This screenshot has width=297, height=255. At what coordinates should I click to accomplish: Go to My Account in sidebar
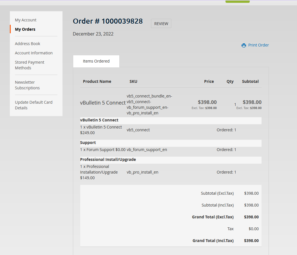tap(26, 20)
